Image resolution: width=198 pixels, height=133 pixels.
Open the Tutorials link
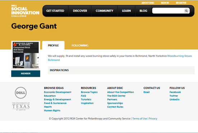point(86,100)
